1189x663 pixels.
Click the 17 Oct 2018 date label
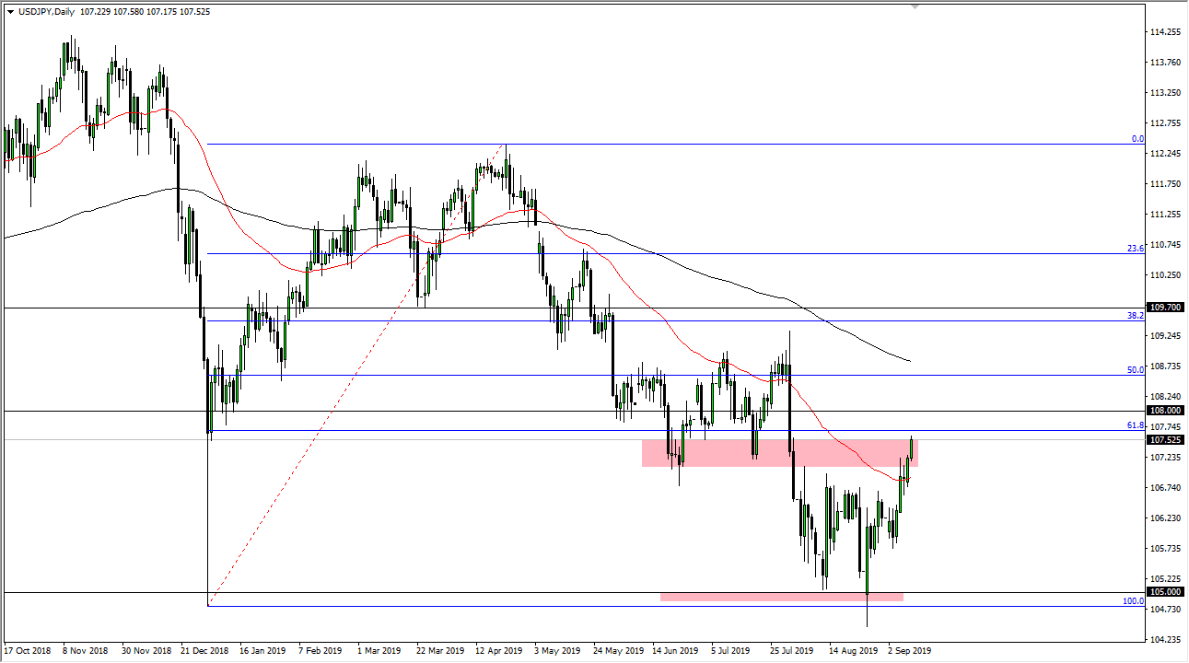pyautogui.click(x=28, y=650)
